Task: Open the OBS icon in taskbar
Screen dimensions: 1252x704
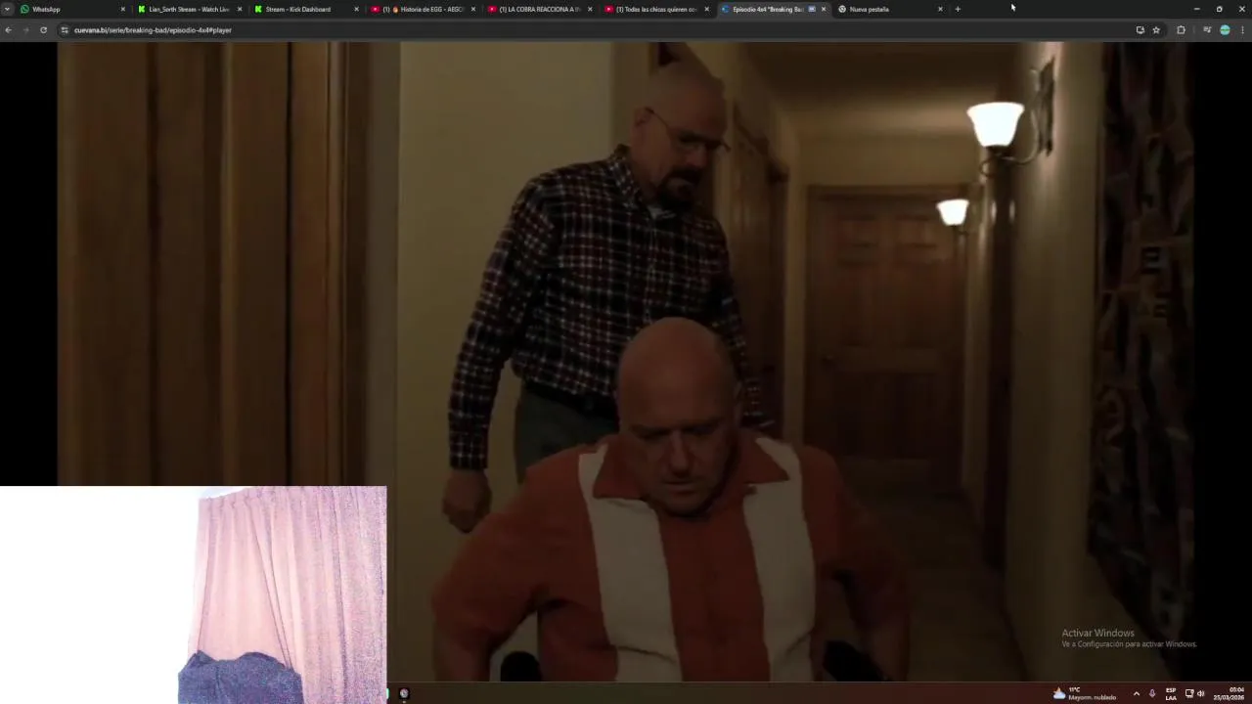Action: [x=404, y=693]
